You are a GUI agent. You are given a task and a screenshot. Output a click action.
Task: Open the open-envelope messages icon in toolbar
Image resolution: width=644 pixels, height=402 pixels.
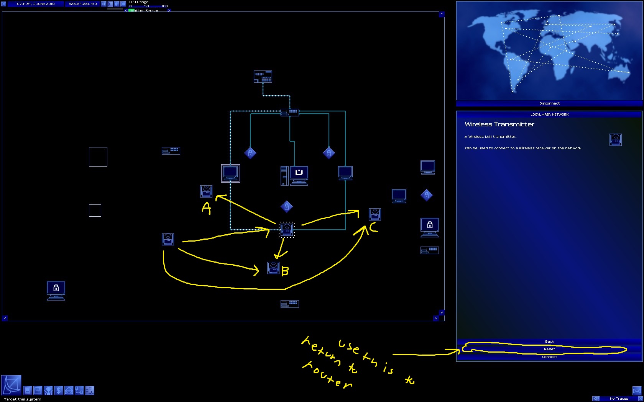click(69, 390)
